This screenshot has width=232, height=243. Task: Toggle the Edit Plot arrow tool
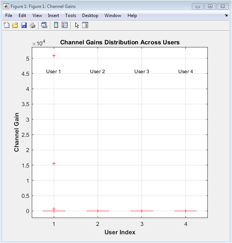(x=77, y=25)
